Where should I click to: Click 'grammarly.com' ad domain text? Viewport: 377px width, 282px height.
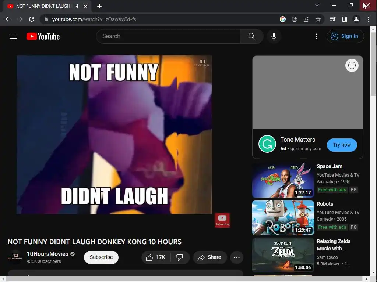(306, 149)
